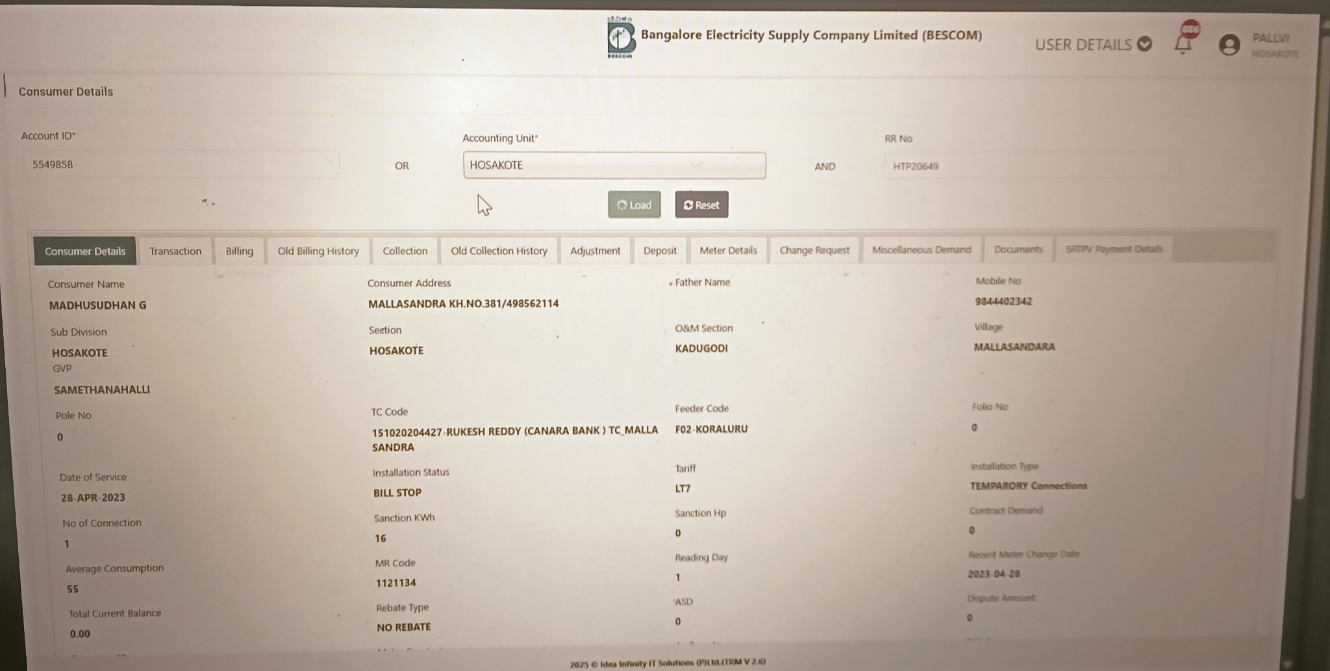
Task: Click village value MALLASANDARA
Action: [x=1014, y=347]
